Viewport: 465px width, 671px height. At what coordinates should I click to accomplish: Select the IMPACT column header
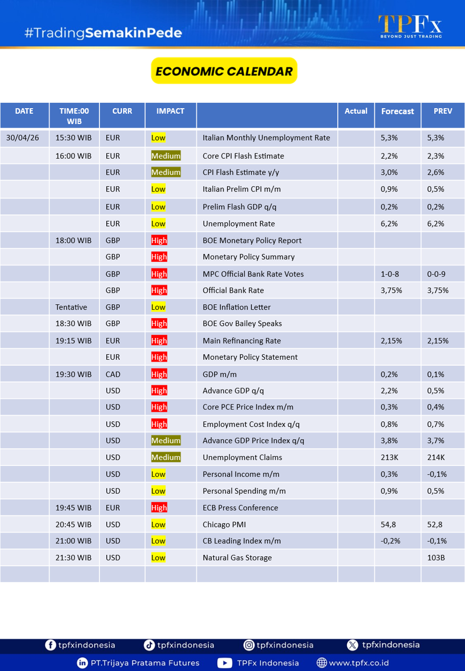pyautogui.click(x=170, y=111)
